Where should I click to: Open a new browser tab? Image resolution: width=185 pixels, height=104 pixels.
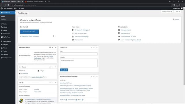click(49, 2)
